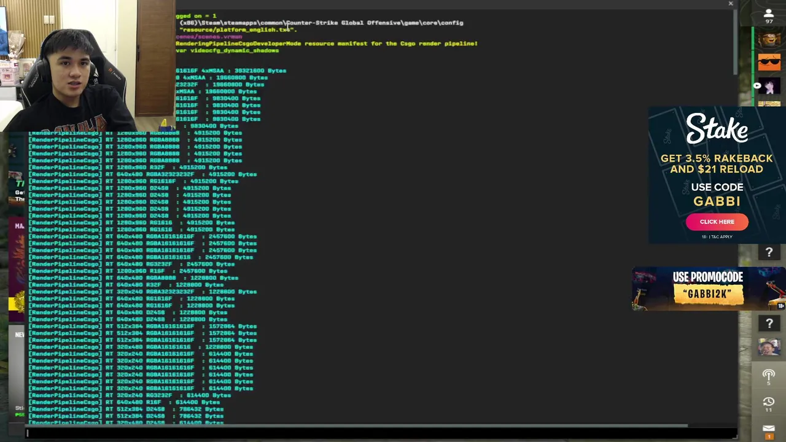Click the 'RT 1280x960 R32F : 4915200 Bytes' line
The width and height of the screenshot is (786, 442).
pyautogui.click(x=128, y=167)
